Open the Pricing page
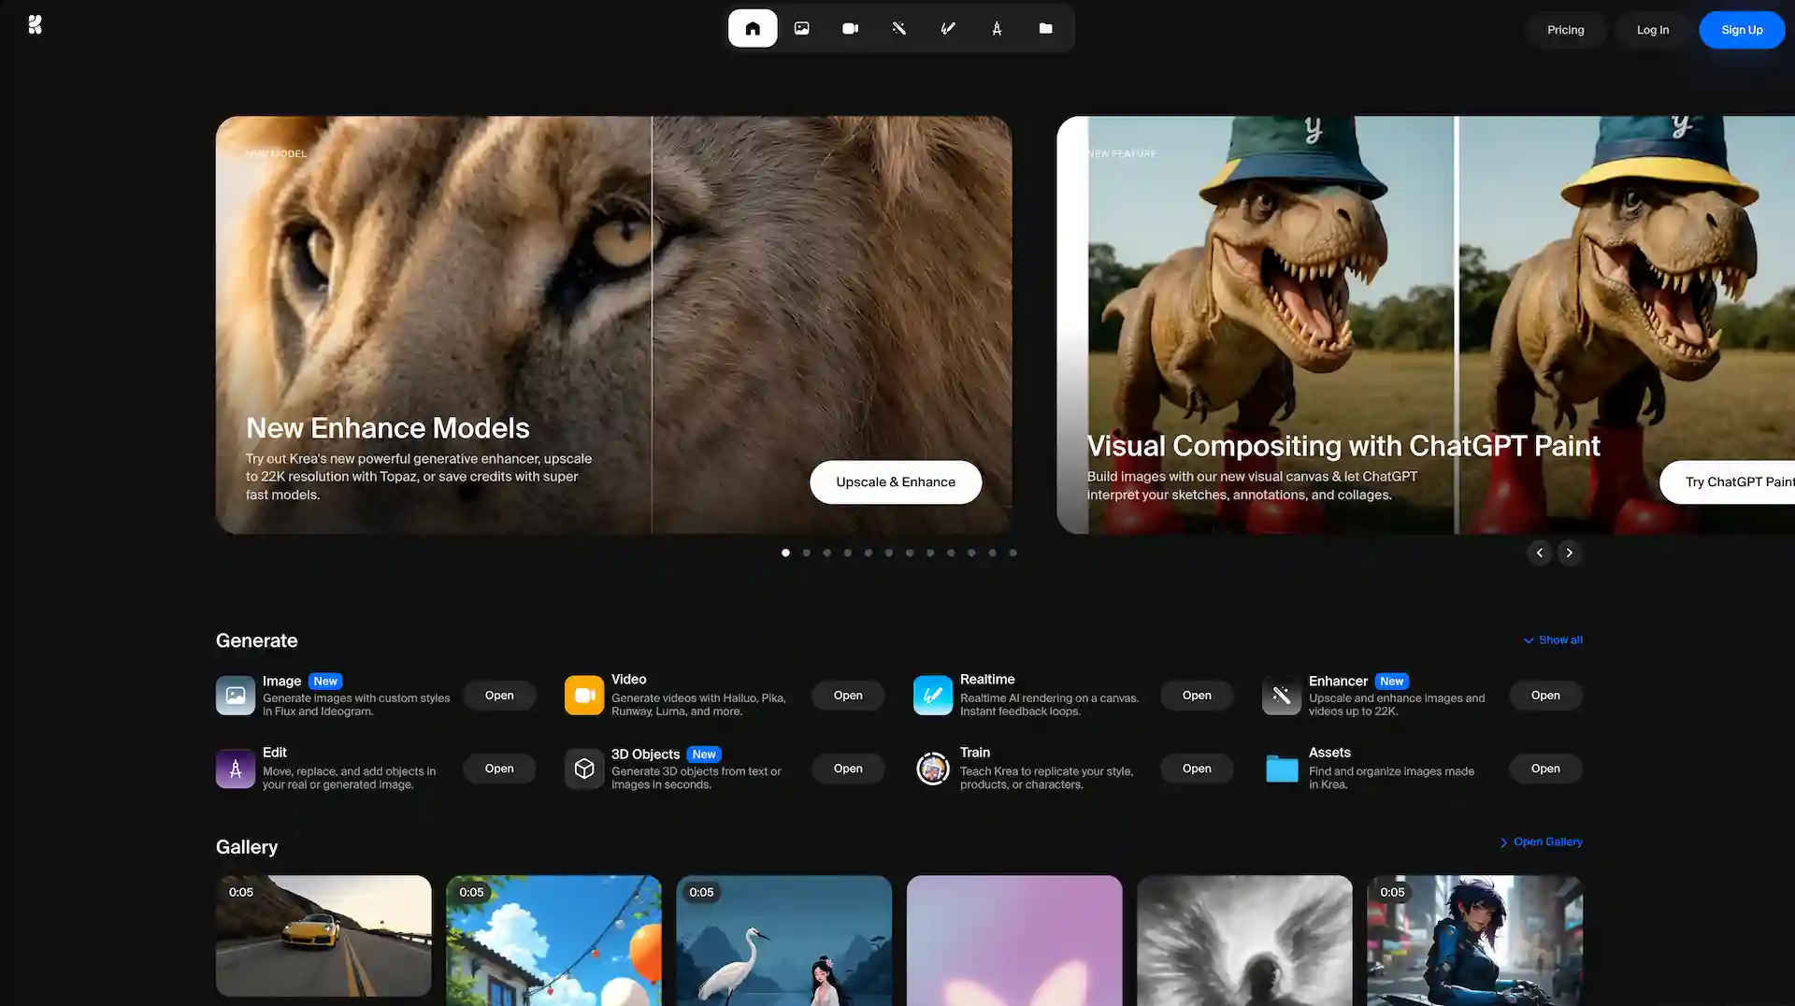Image resolution: width=1795 pixels, height=1006 pixels. (x=1566, y=30)
